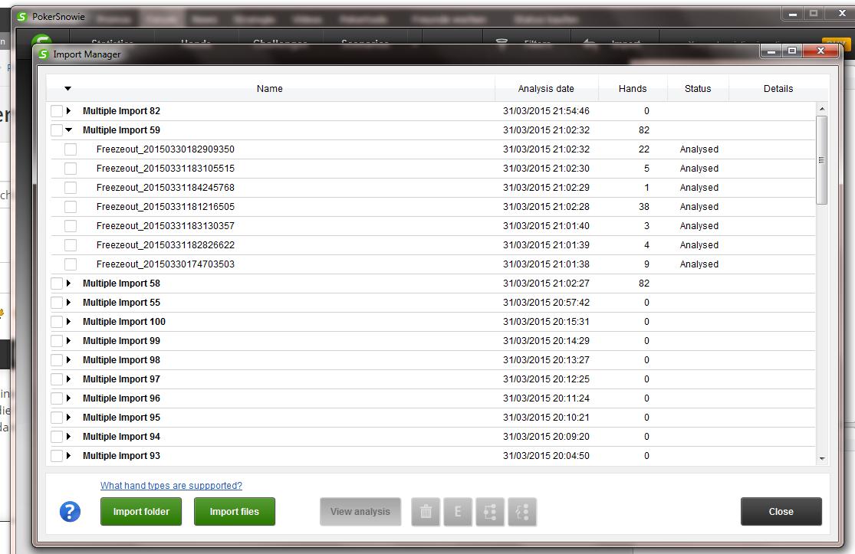The width and height of the screenshot is (855, 554).
Task: Expand the Multiple Import 100 group
Action: pyautogui.click(x=69, y=321)
